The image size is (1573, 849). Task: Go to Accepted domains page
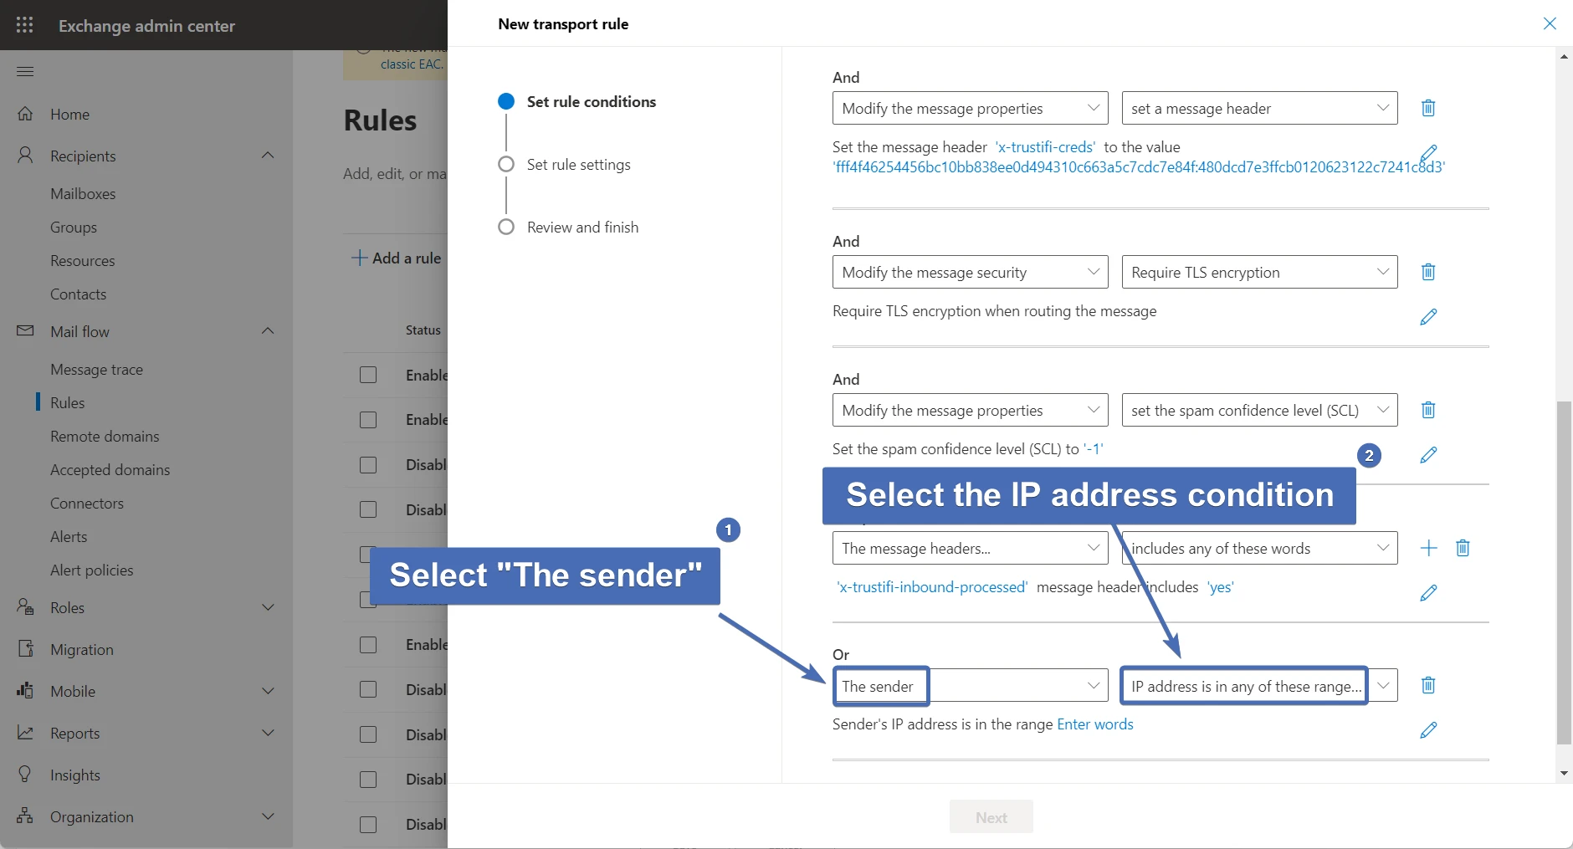(110, 470)
